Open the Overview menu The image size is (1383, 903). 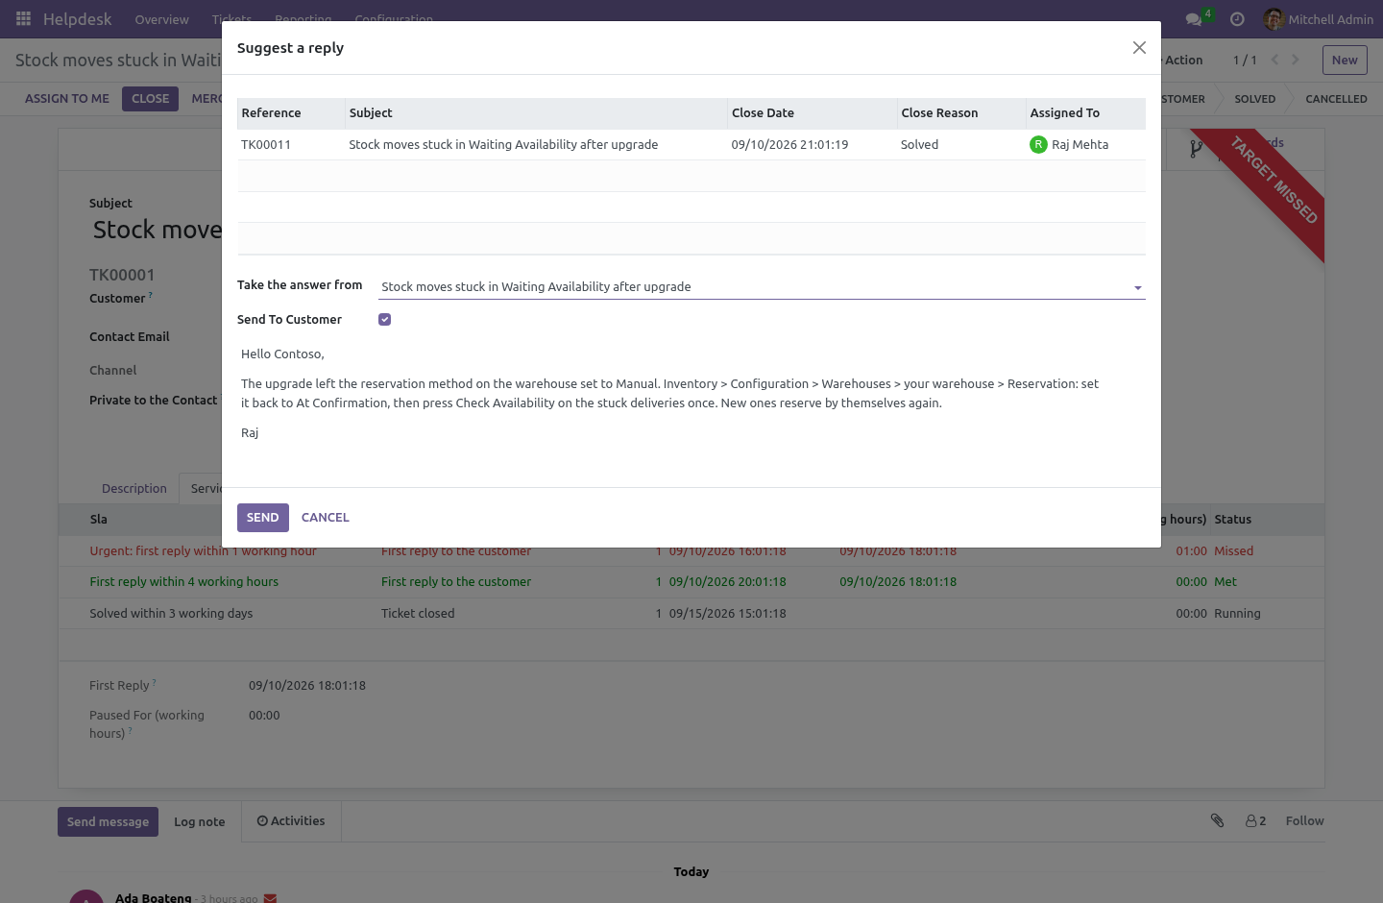click(x=161, y=19)
